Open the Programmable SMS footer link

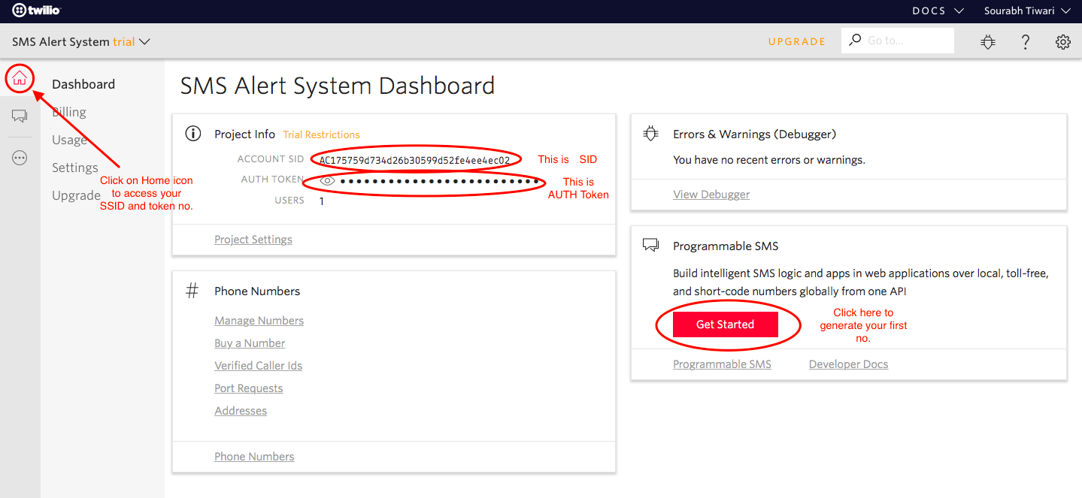tap(722, 364)
